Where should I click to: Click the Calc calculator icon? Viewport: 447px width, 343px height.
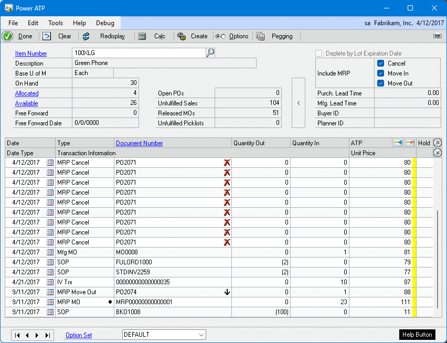(142, 36)
